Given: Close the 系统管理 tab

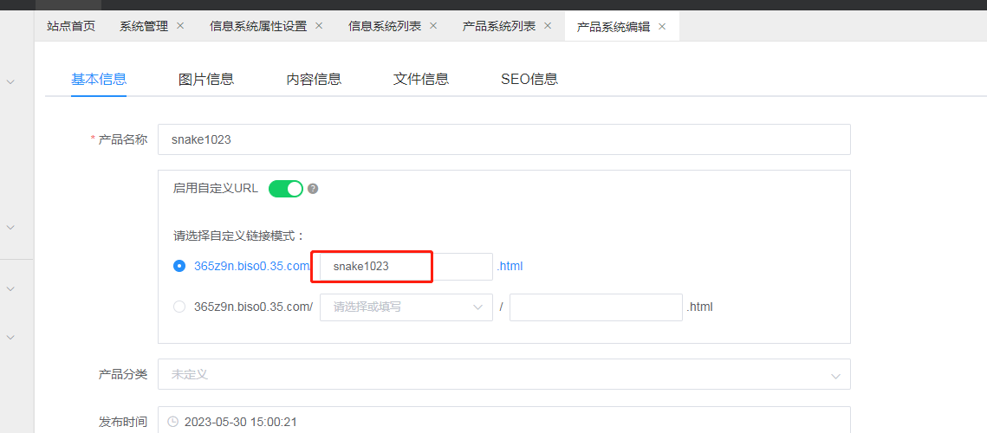Looking at the screenshot, I should tap(180, 26).
